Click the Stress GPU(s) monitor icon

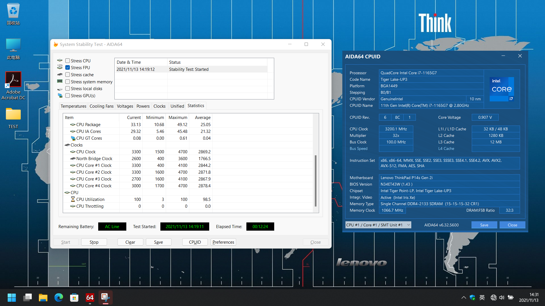click(60, 95)
